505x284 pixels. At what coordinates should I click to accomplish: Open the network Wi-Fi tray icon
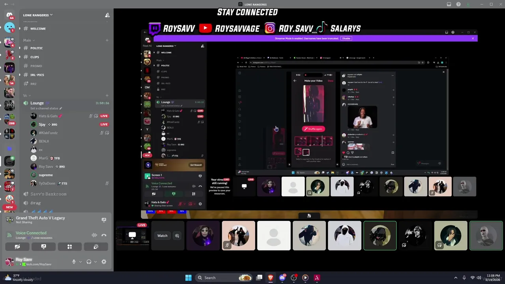point(473,278)
